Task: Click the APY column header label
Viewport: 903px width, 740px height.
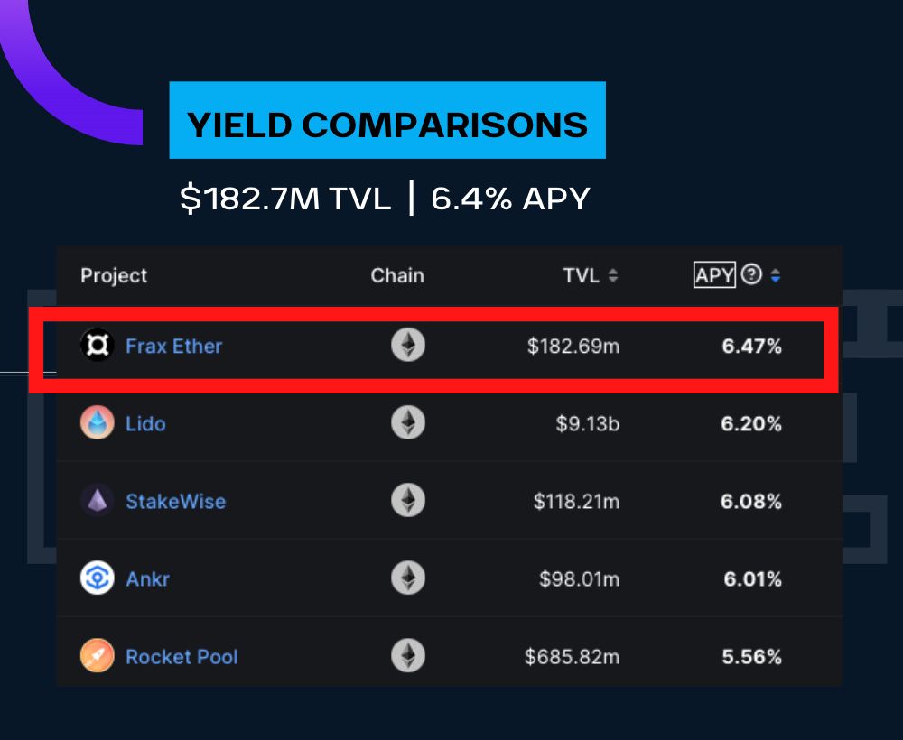Action: click(x=714, y=275)
